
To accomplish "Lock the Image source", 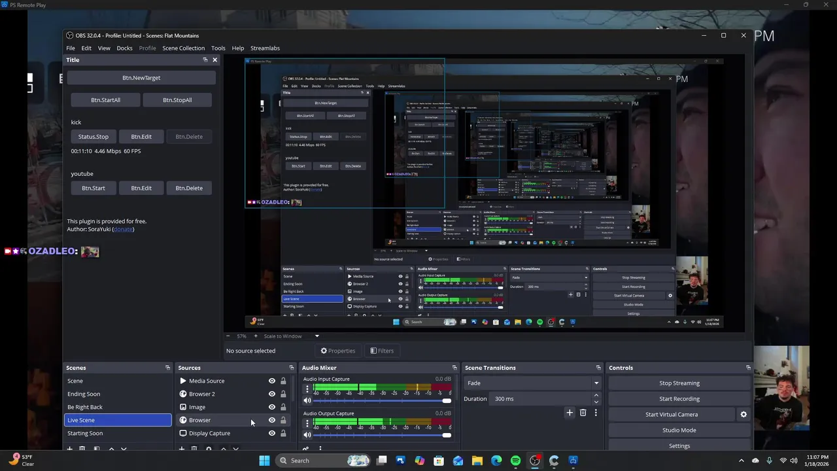I will 283,407.
